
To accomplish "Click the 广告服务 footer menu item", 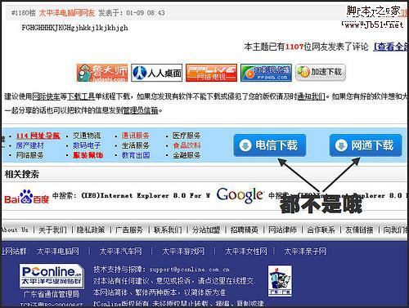I will click(x=129, y=230).
